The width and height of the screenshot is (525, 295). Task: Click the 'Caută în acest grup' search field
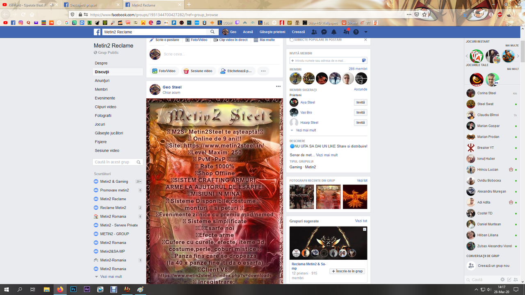118,162
